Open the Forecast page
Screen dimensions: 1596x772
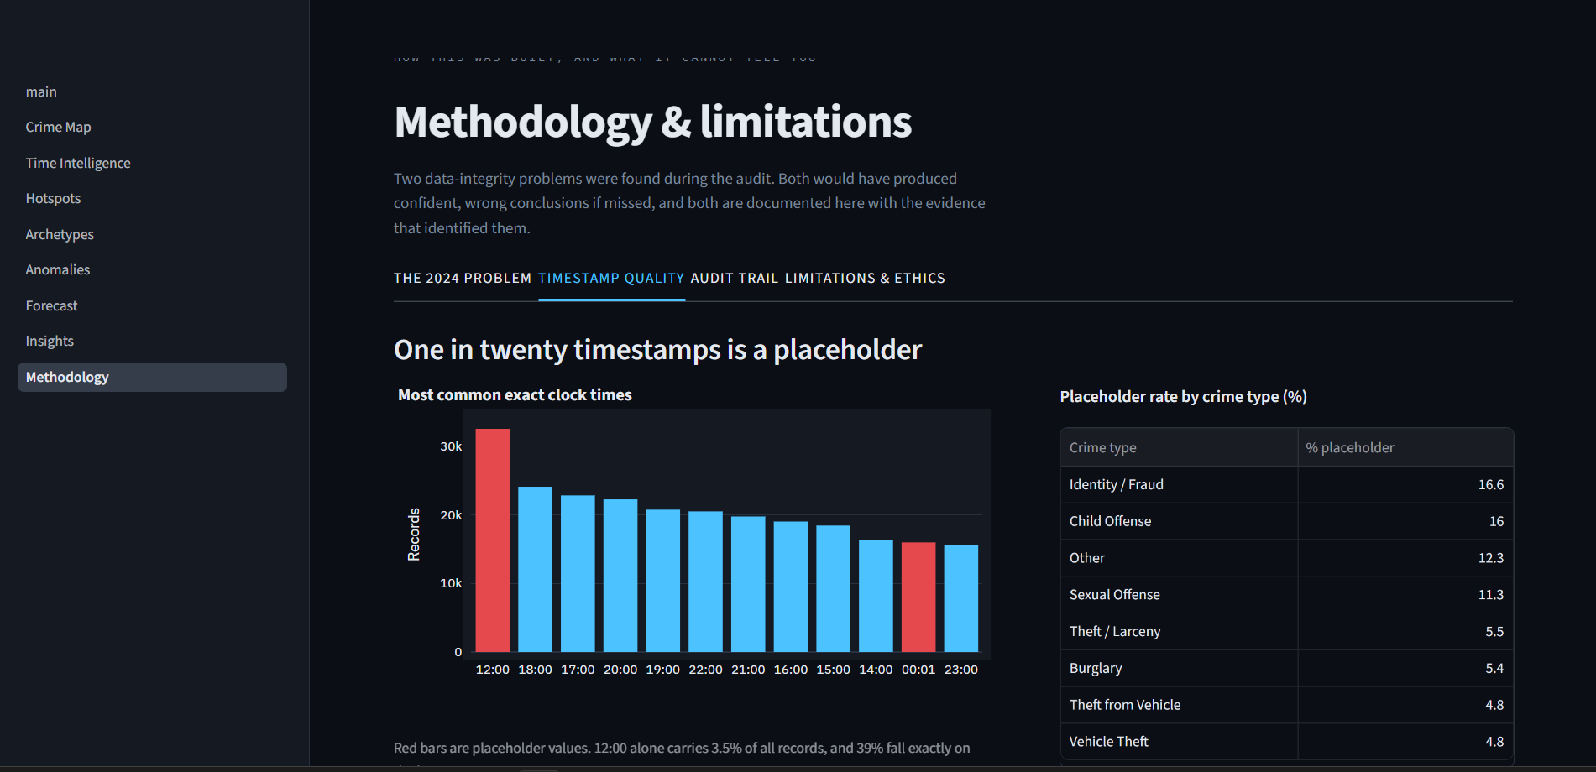click(51, 305)
